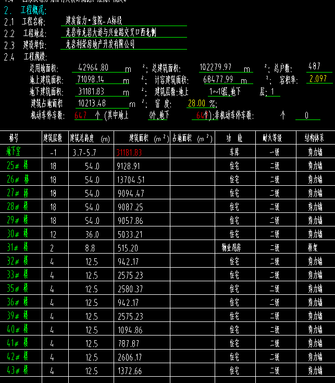Image resolution: width=335 pixels, height=383 pixels.
Task: Select row label '42# 楼'
Action: pyautogui.click(x=17, y=357)
